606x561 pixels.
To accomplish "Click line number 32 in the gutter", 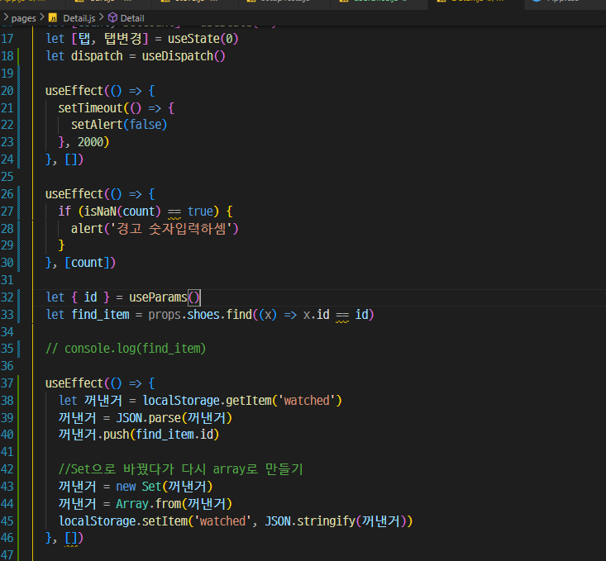I will tap(7, 297).
